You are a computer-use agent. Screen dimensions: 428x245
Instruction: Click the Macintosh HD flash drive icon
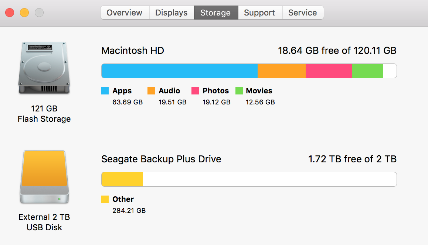point(44,68)
